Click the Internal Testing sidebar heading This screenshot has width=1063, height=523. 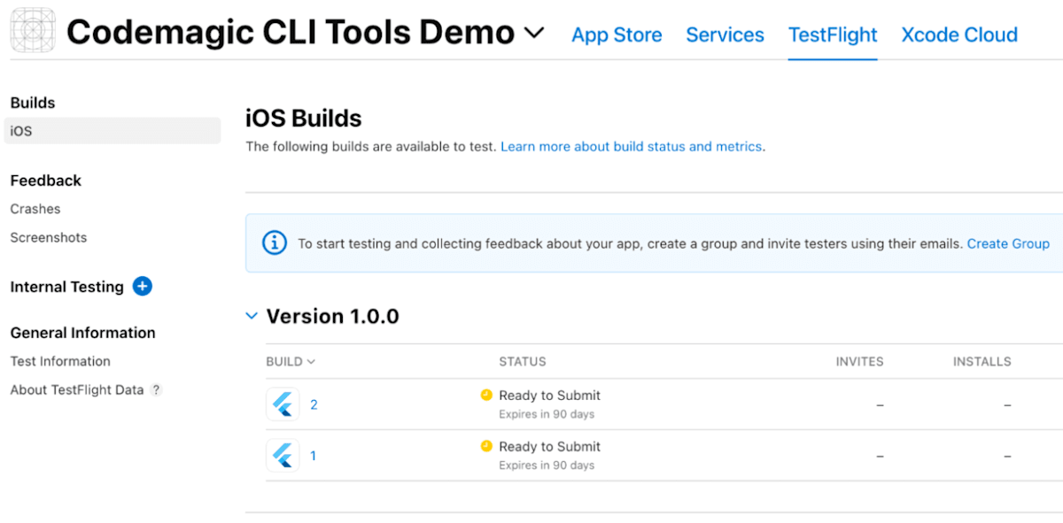(x=66, y=287)
